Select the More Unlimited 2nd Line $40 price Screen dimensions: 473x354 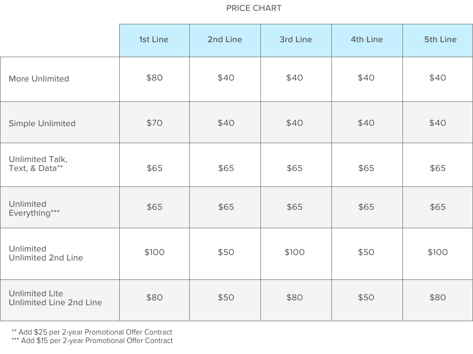(x=226, y=78)
